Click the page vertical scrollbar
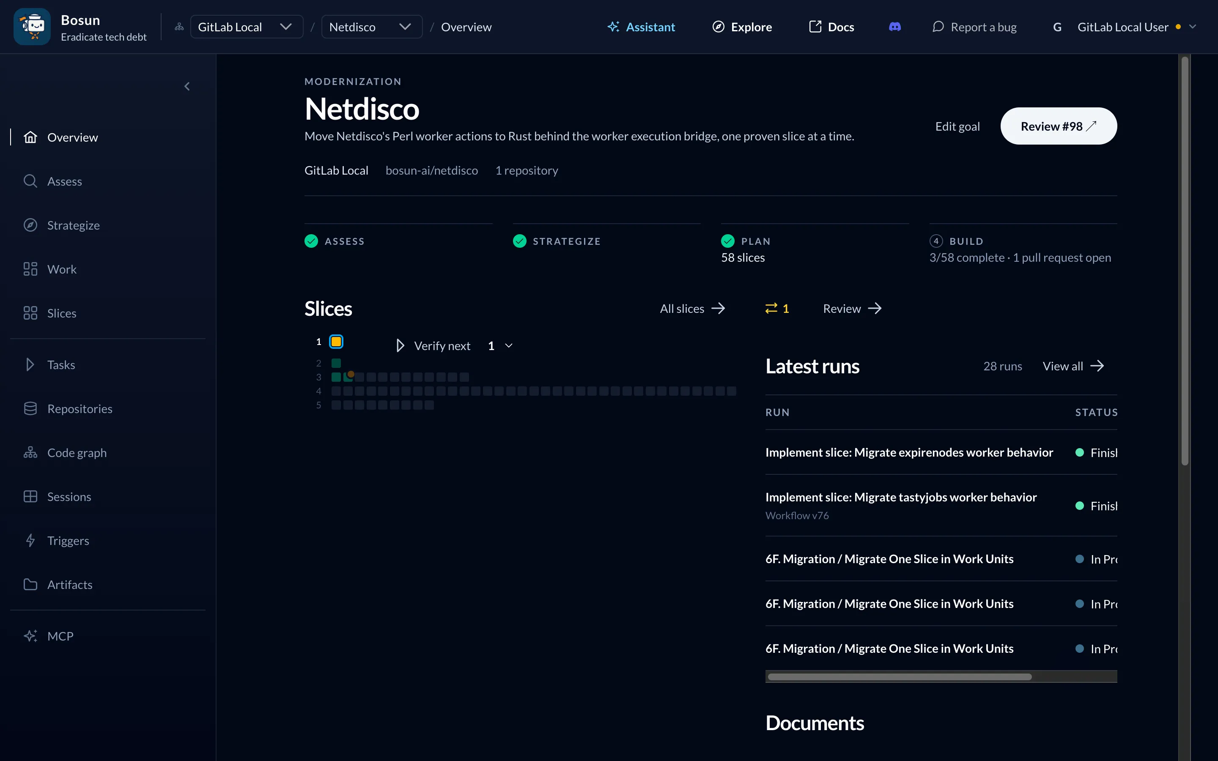The height and width of the screenshot is (761, 1218). 1185,262
